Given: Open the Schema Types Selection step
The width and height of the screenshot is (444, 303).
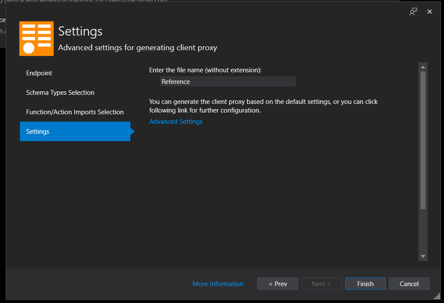Looking at the screenshot, I should 60,93.
